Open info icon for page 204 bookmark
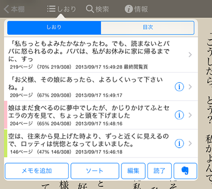212x189 pixels. coord(179,115)
